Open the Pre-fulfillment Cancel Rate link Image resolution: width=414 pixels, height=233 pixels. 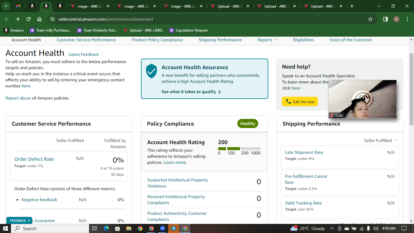(x=306, y=179)
